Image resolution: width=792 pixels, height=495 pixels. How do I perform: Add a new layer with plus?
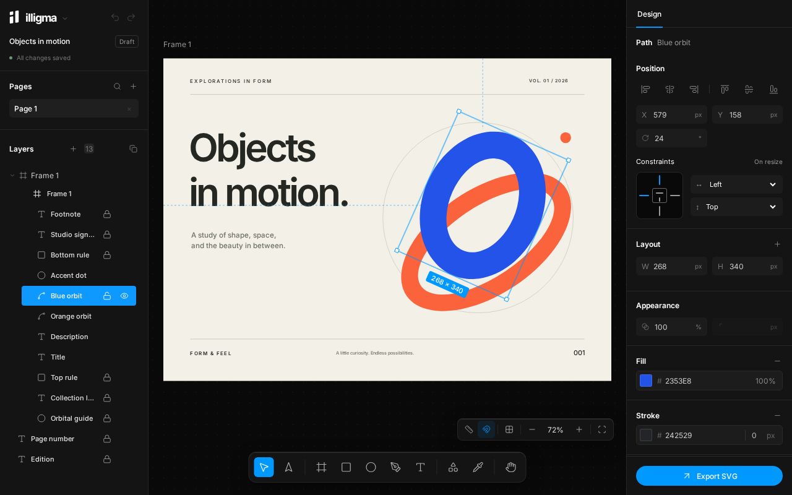(73, 149)
